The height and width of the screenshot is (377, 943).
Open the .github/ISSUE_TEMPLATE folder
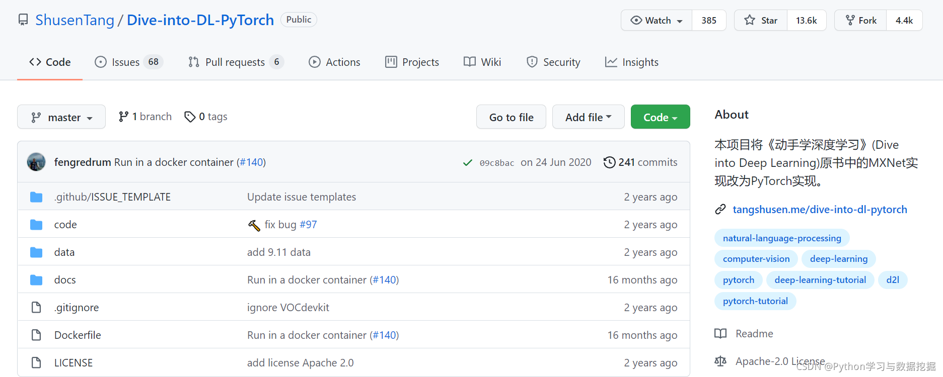pos(112,197)
